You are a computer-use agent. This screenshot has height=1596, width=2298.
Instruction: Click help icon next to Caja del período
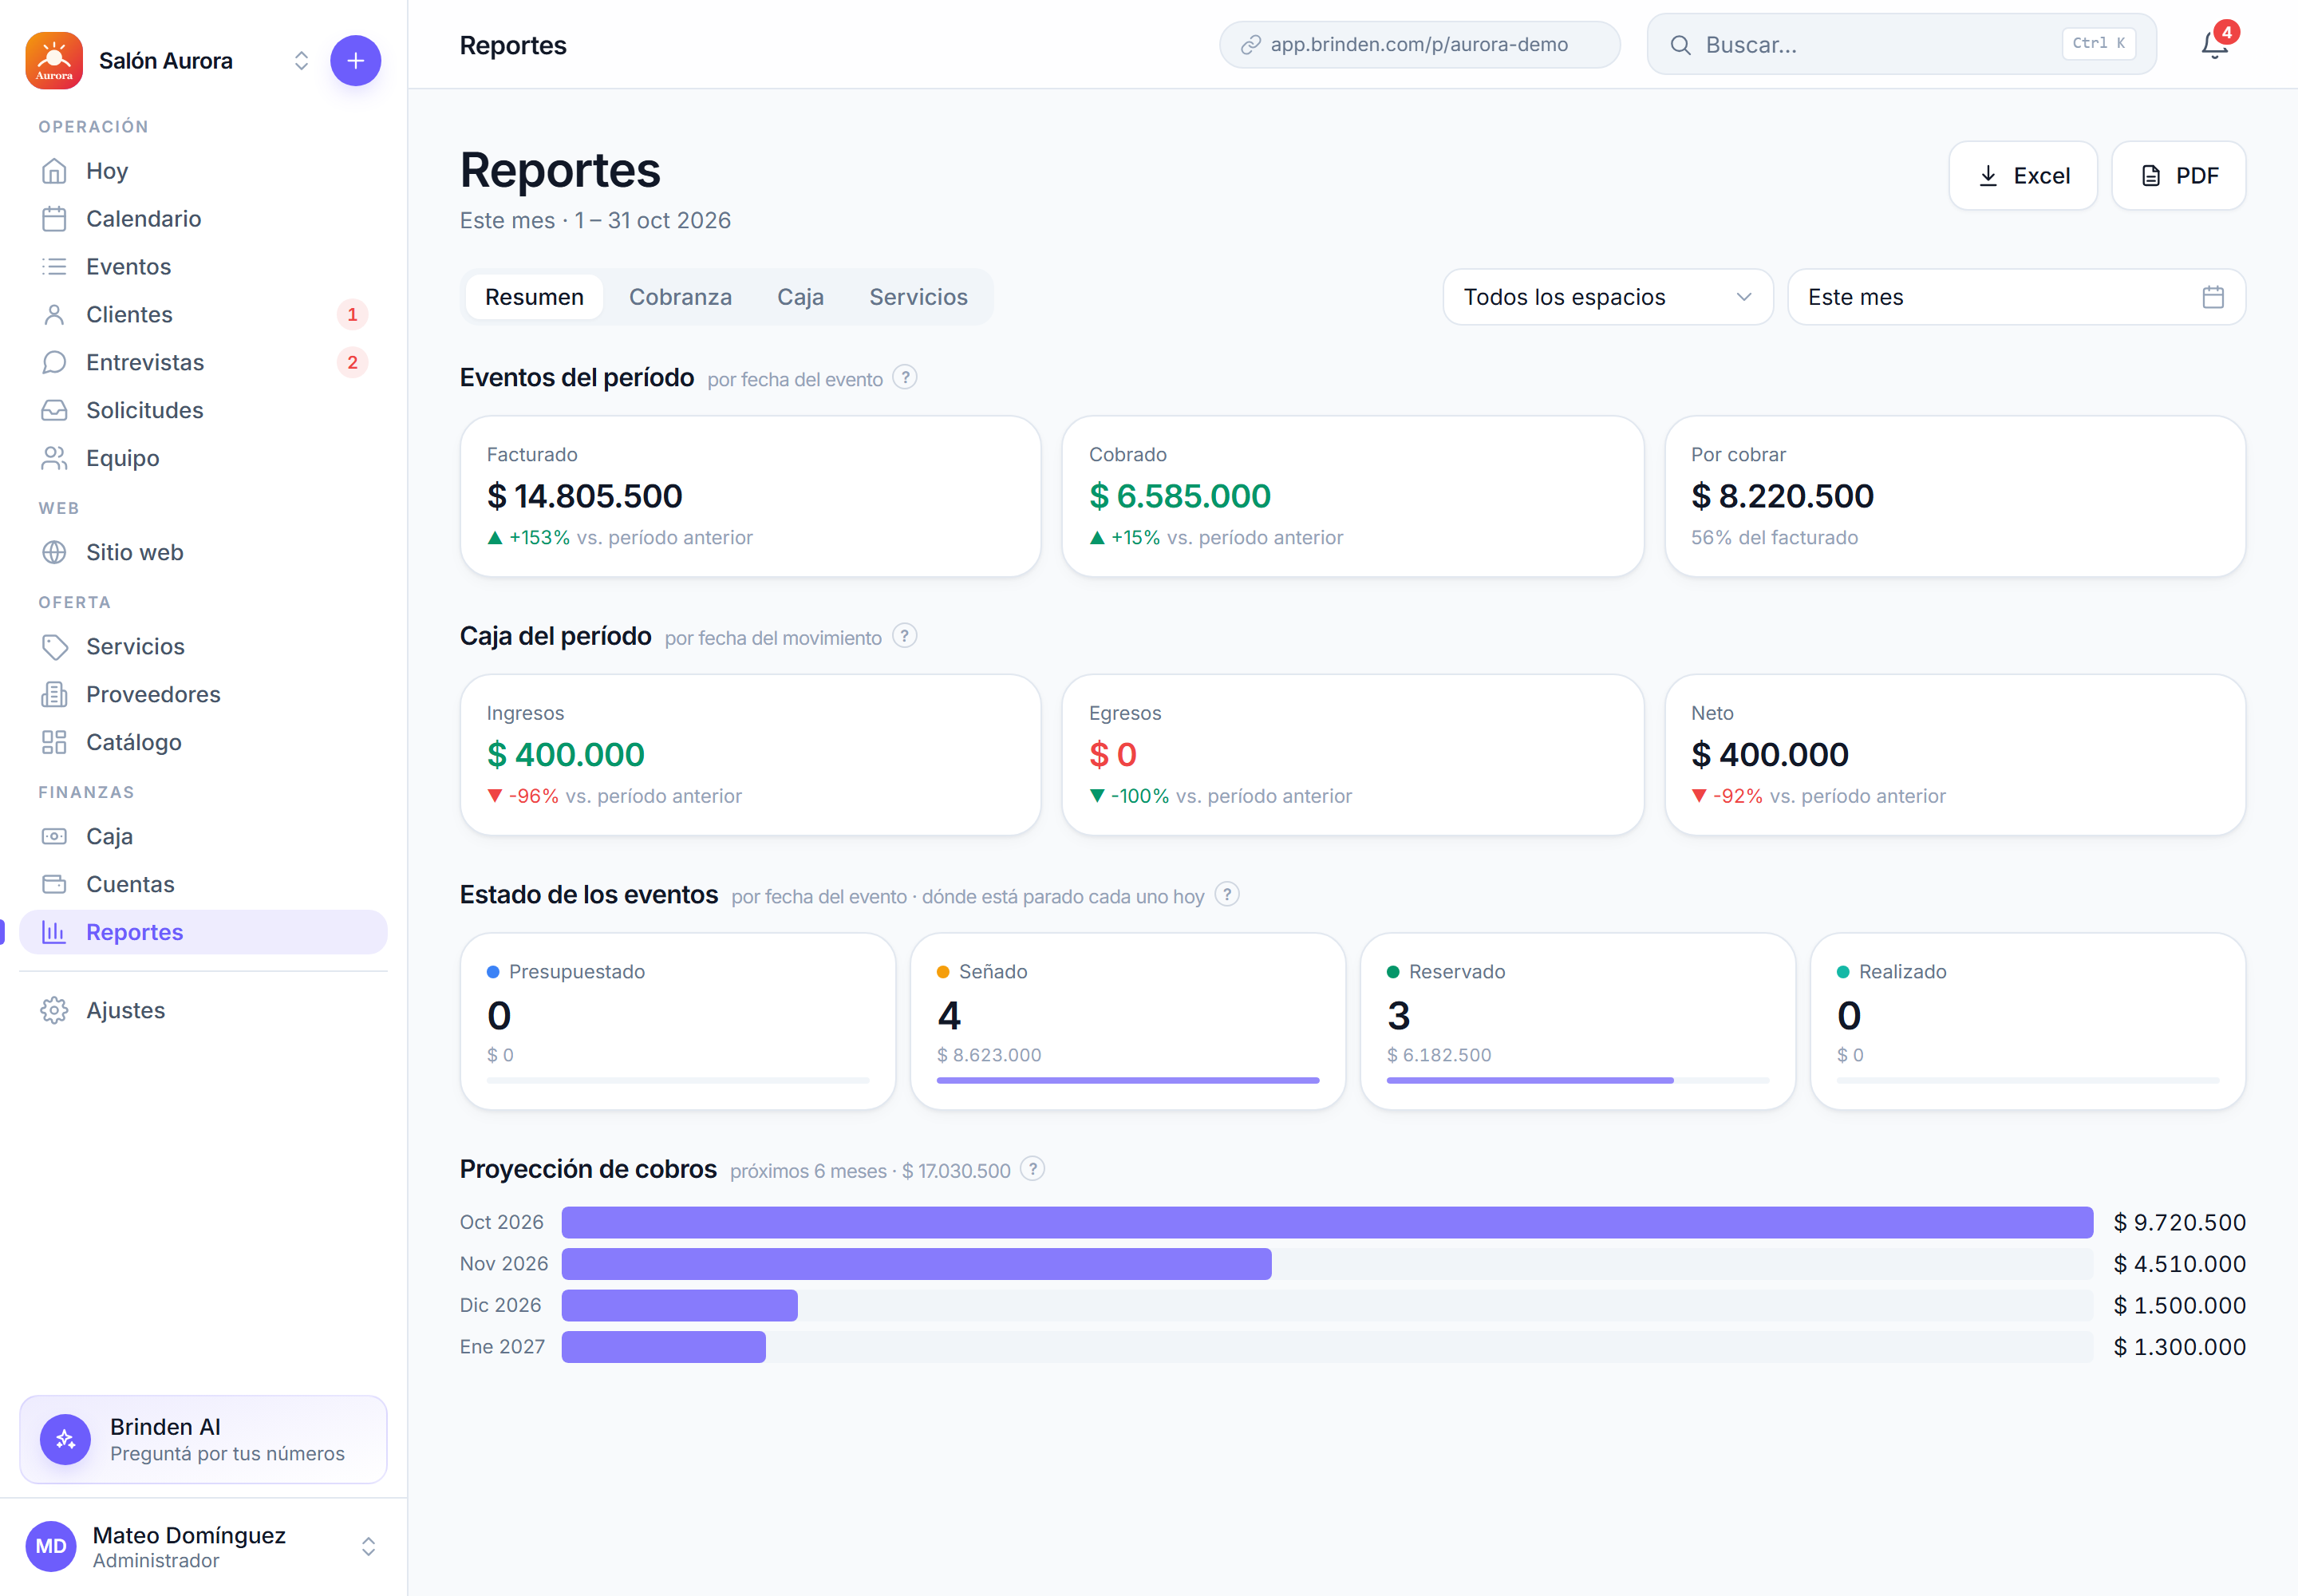tap(905, 637)
